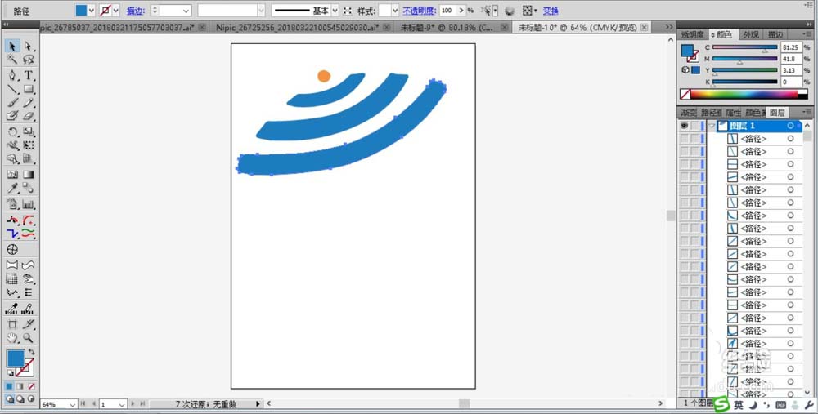Click the Rectangle shape tool
This screenshot has height=414, width=818.
click(28, 89)
